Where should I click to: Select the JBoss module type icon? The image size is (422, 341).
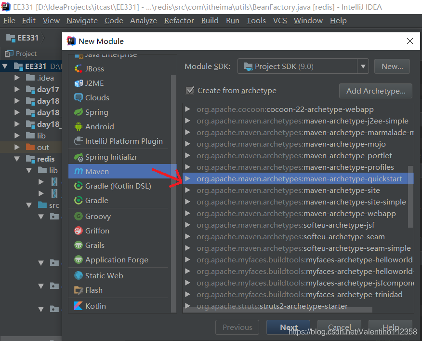[x=79, y=69]
